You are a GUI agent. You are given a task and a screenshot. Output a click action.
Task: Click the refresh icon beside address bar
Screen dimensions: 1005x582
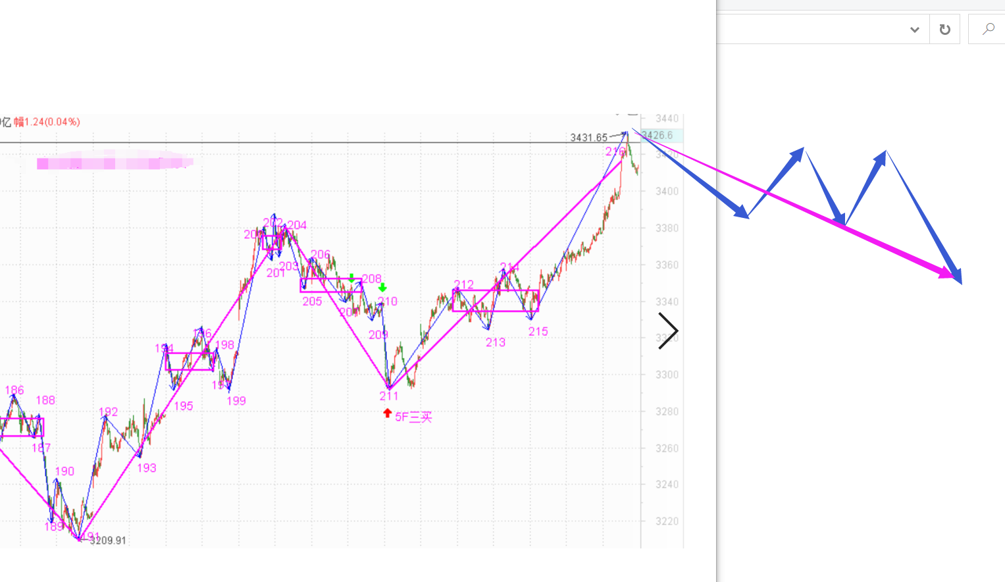(x=944, y=30)
